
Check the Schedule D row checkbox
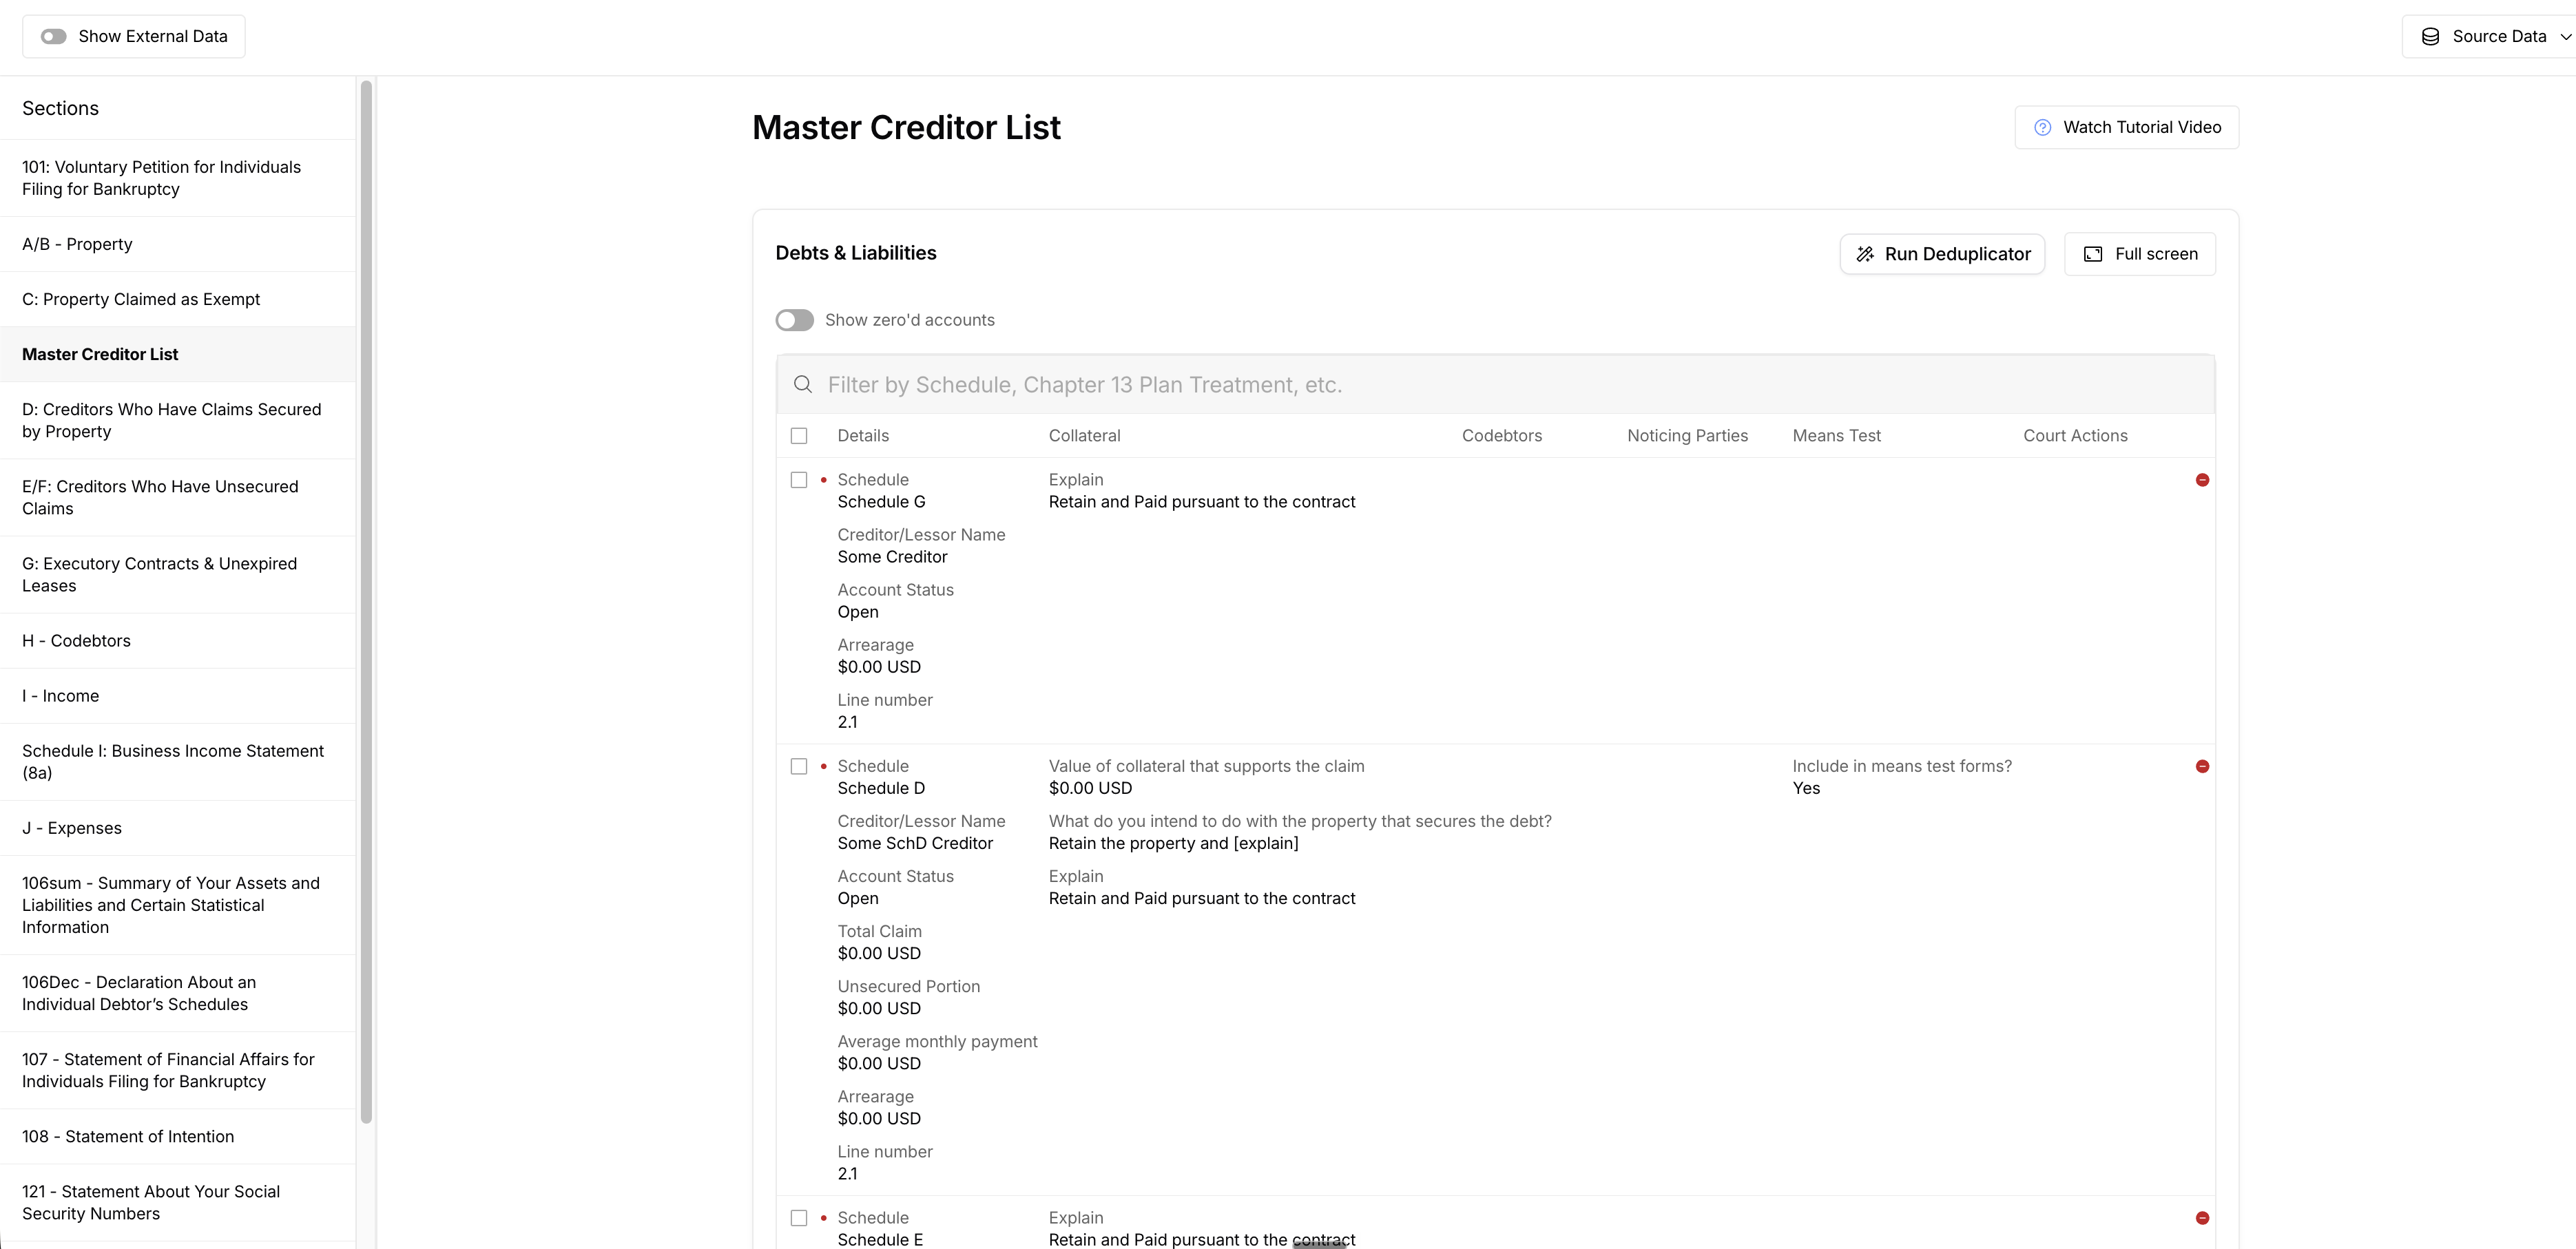(799, 766)
